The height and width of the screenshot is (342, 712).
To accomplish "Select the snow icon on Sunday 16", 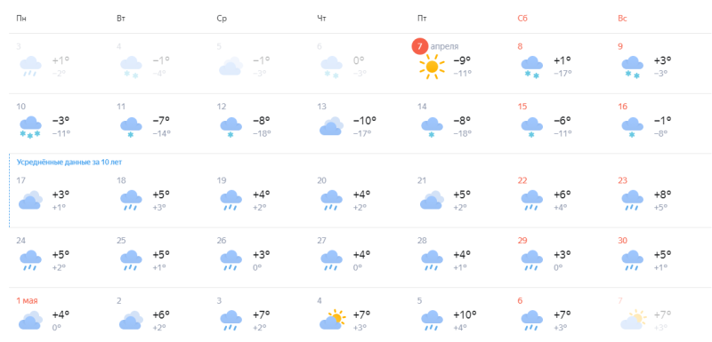I will point(632,127).
